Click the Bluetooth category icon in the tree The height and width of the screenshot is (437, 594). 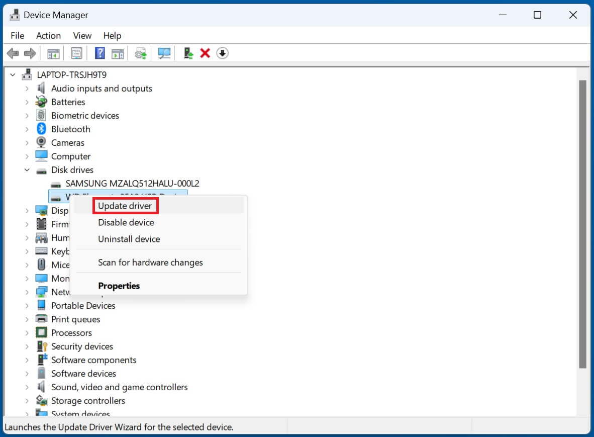click(41, 129)
